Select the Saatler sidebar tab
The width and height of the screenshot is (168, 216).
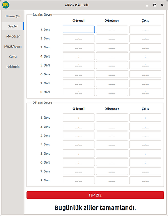pos(13,26)
